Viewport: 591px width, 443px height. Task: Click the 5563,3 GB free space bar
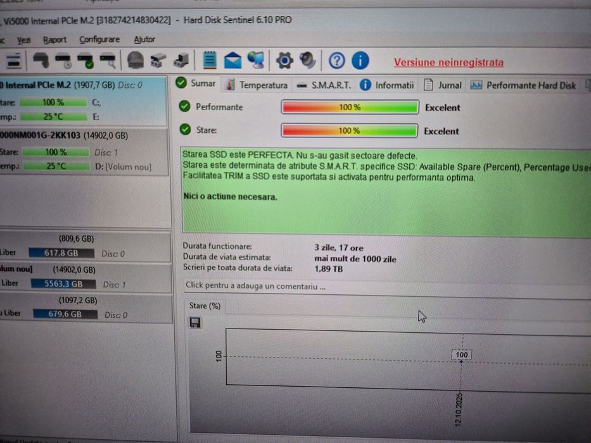[63, 284]
